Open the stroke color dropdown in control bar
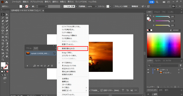Screen dimensions: 183x96 point(29,6)
